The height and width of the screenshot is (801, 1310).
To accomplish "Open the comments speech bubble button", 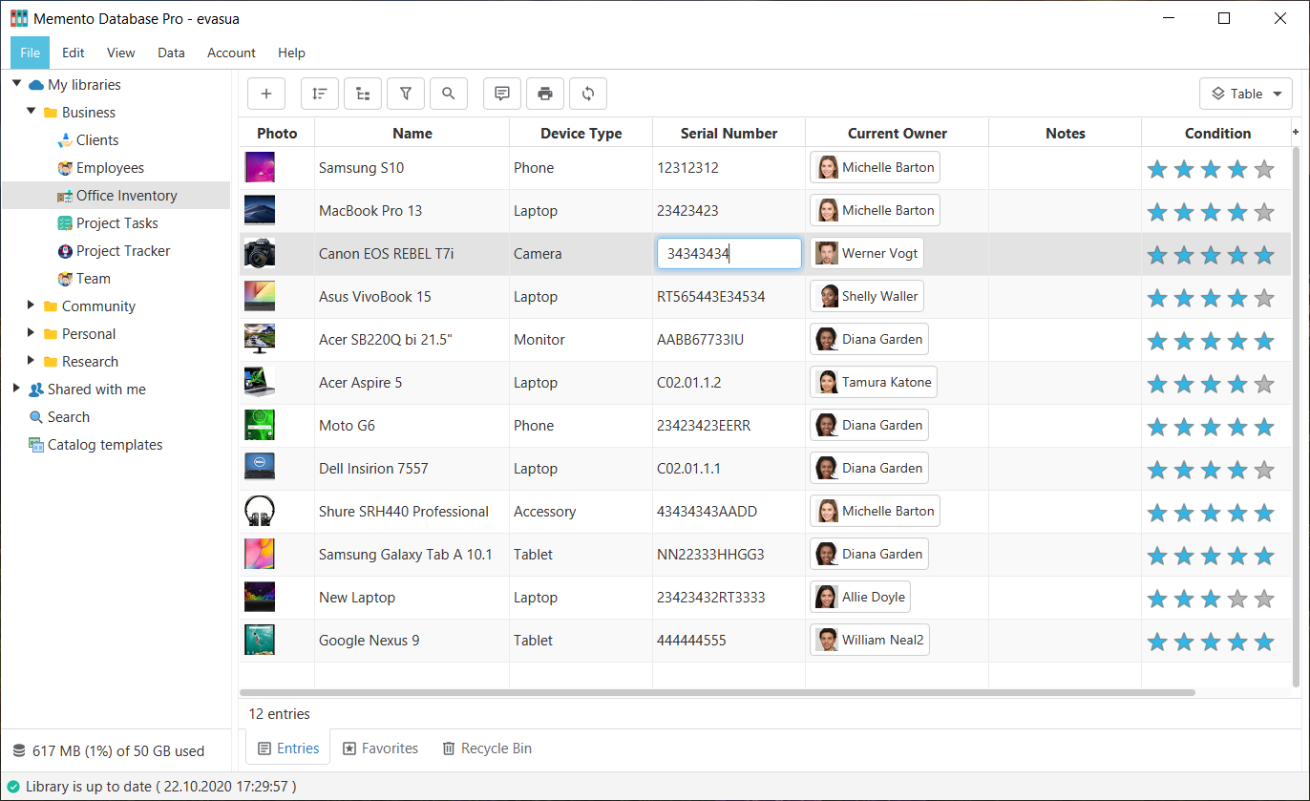I will (x=502, y=94).
